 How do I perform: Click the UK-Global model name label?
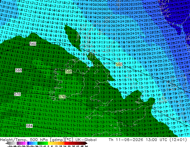pos(86,140)
